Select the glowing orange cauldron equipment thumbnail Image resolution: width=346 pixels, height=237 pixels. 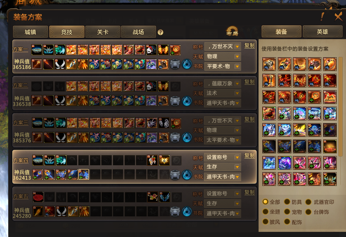[330, 146]
